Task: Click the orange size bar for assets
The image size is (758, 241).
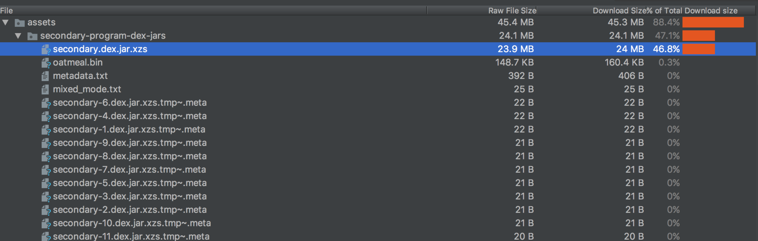Action: coord(713,22)
